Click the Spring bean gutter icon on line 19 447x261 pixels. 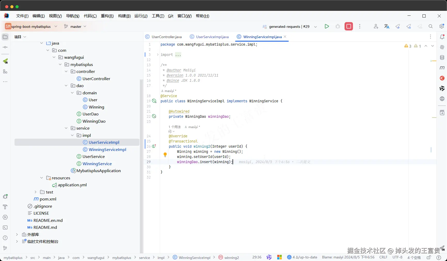[x=154, y=101]
